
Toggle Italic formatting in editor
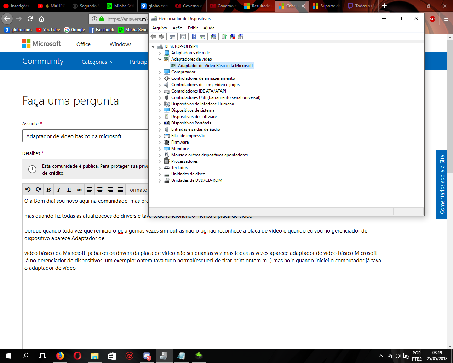tap(59, 190)
